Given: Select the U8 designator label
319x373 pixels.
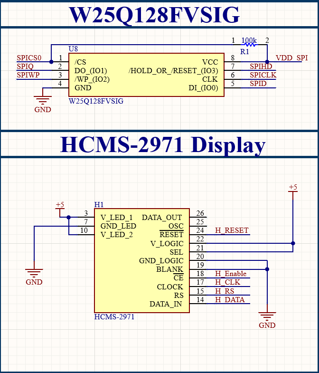Looking at the screenshot, I should pos(73,49).
